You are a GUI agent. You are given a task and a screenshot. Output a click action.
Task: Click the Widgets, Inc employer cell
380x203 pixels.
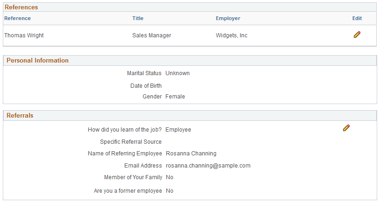[232, 35]
